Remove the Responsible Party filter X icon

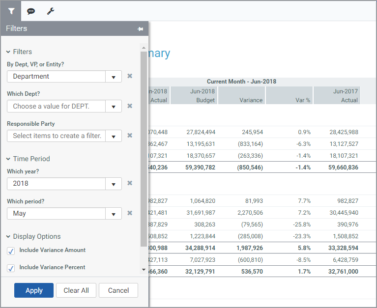[x=130, y=136]
